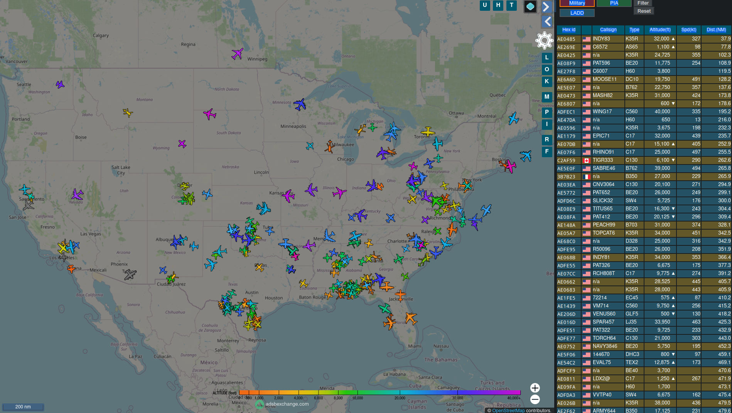The width and height of the screenshot is (732, 413).
Task: Open OpenStreetMap attribution link
Action: click(x=508, y=410)
